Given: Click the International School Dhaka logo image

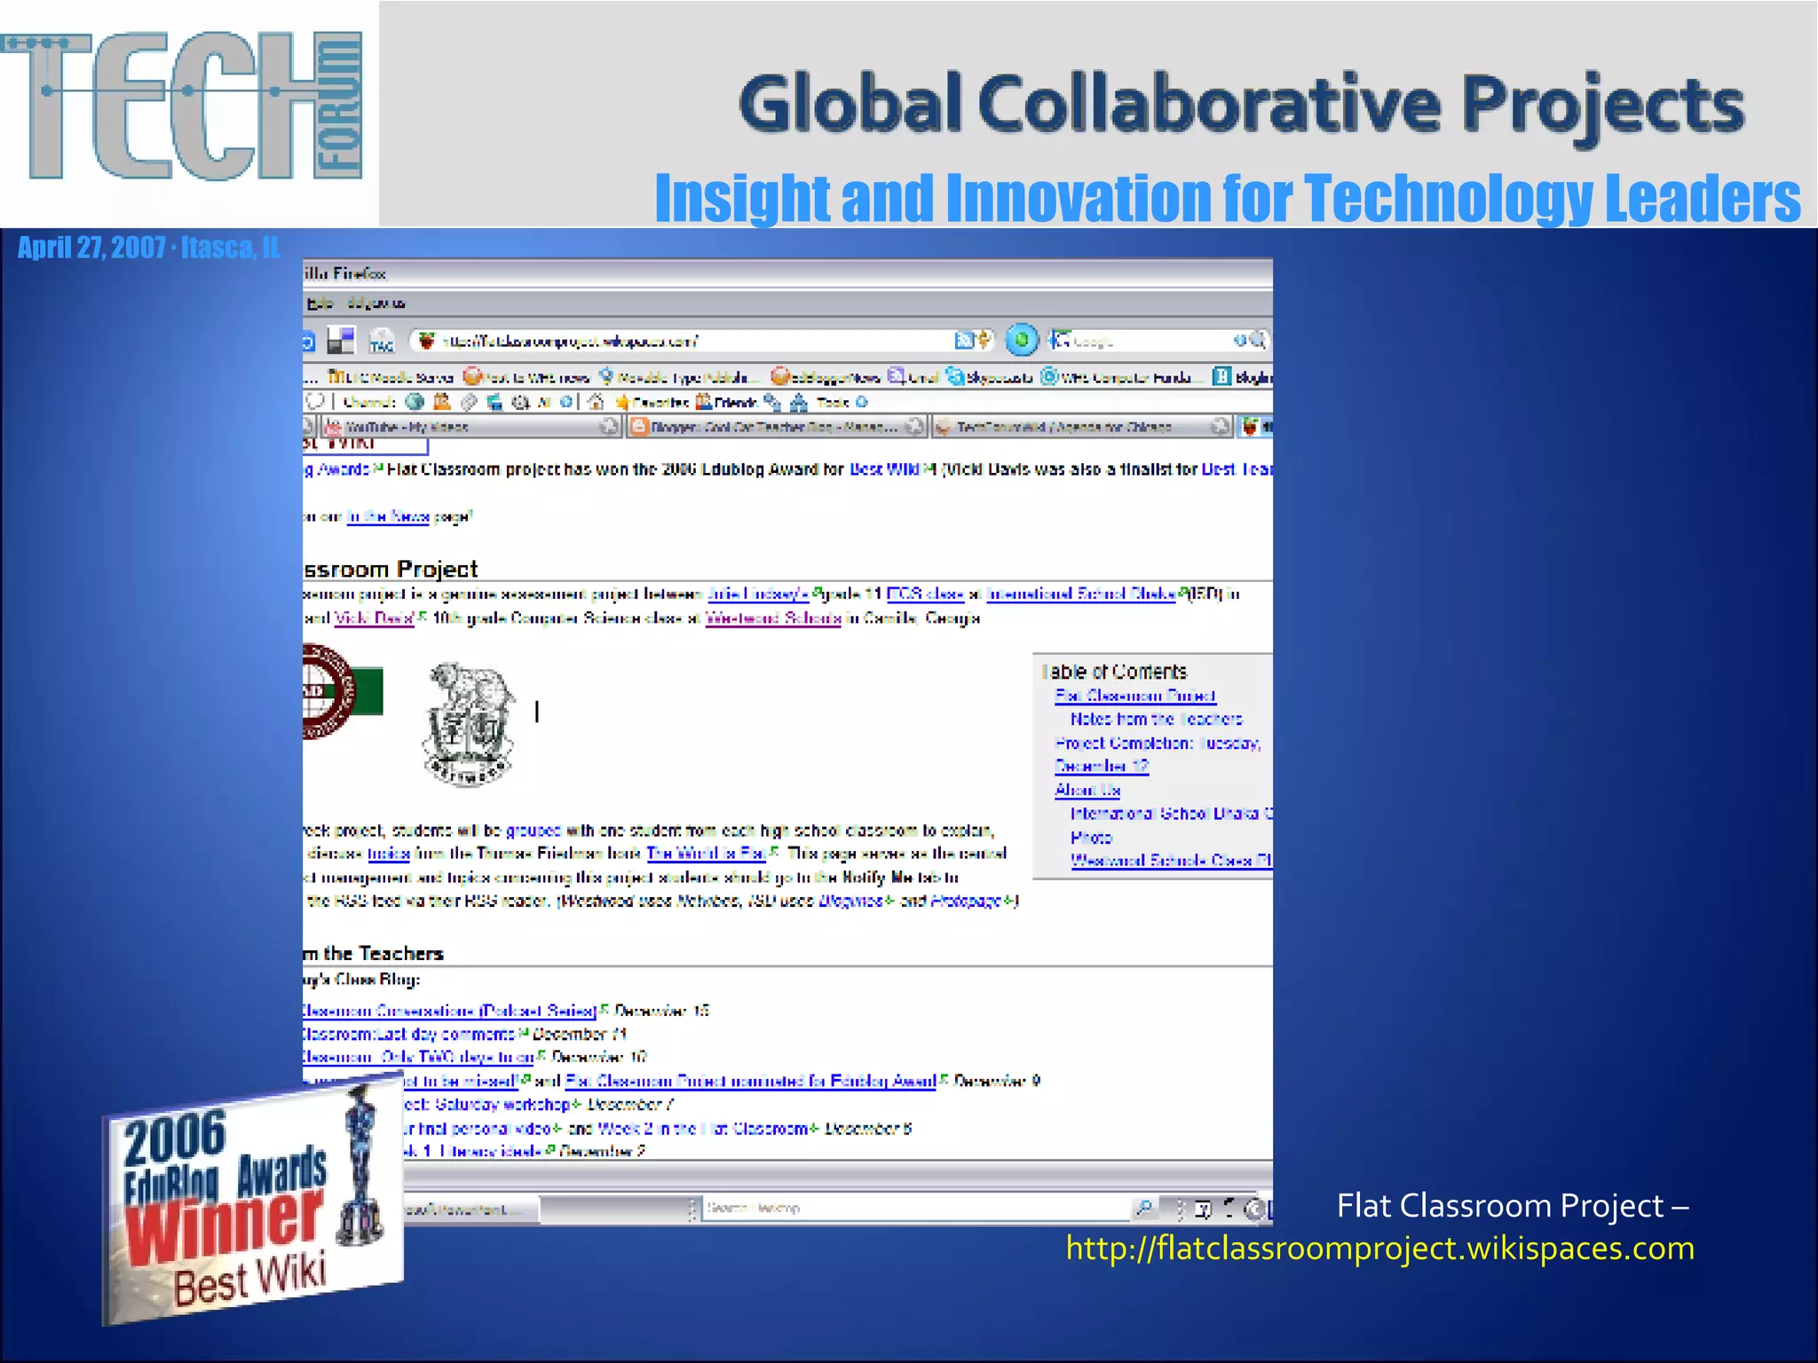Looking at the screenshot, I should click(x=343, y=691).
